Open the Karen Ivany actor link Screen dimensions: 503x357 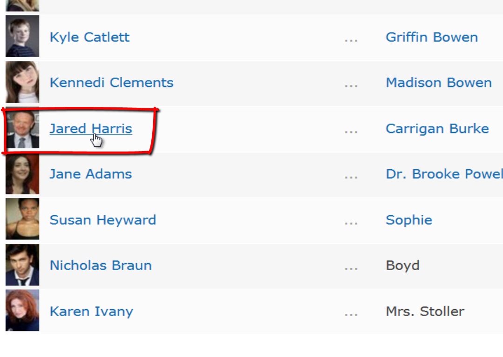pyautogui.click(x=91, y=311)
